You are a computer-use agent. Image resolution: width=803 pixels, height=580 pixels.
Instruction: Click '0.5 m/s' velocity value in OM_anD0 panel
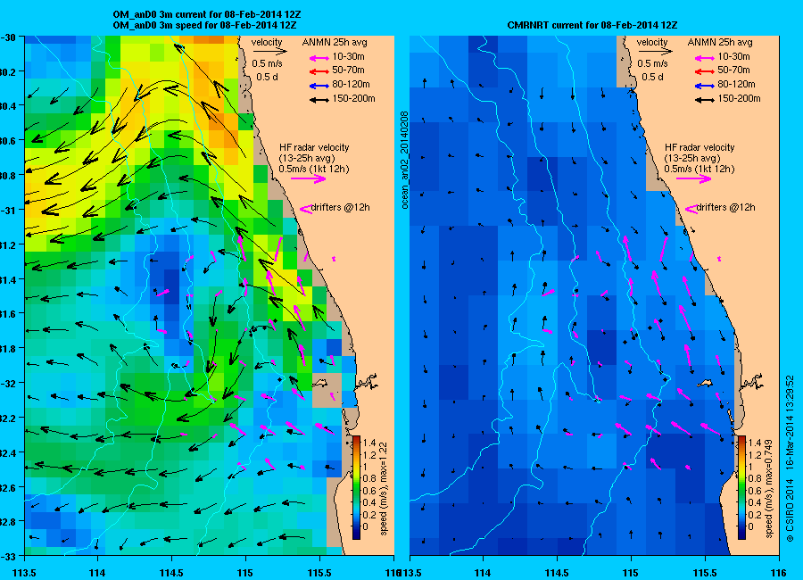click(x=267, y=64)
